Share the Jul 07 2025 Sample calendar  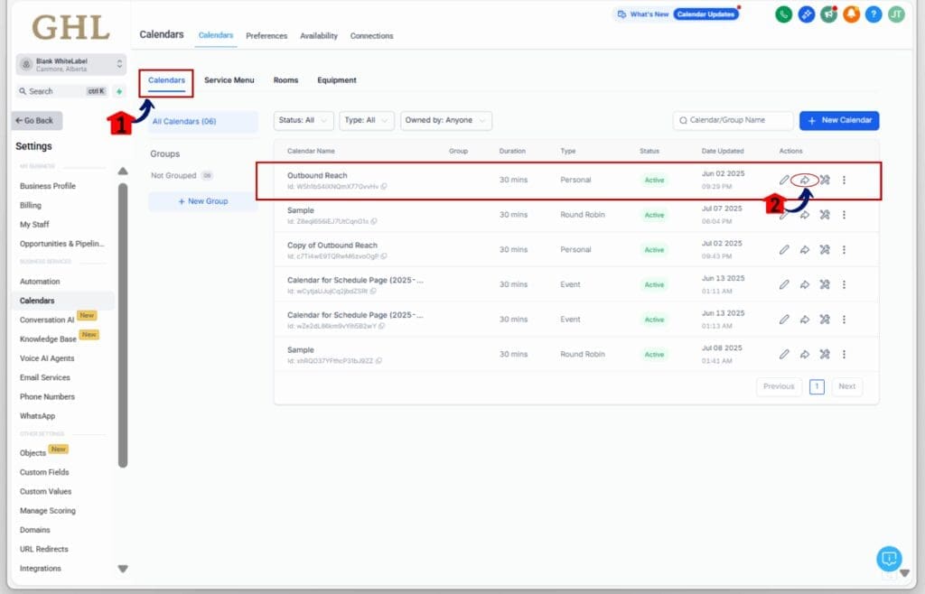pos(805,215)
